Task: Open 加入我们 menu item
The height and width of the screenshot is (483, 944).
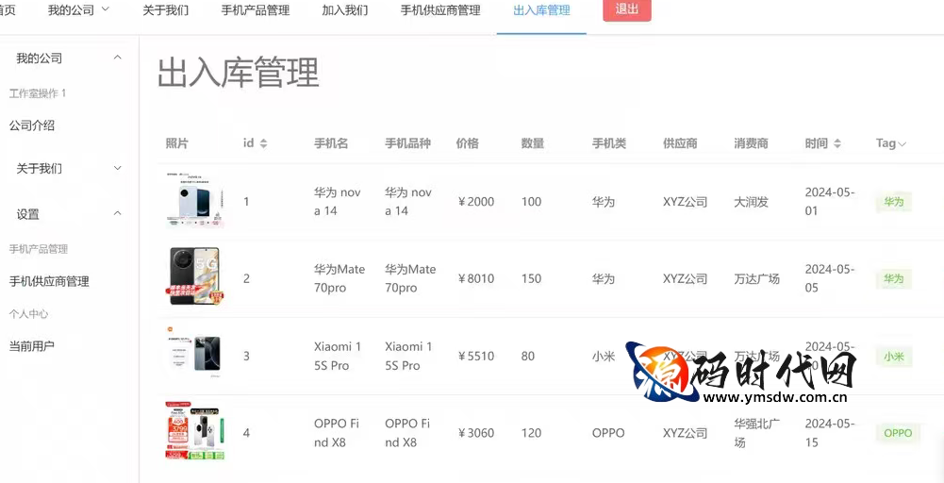Action: (x=345, y=10)
